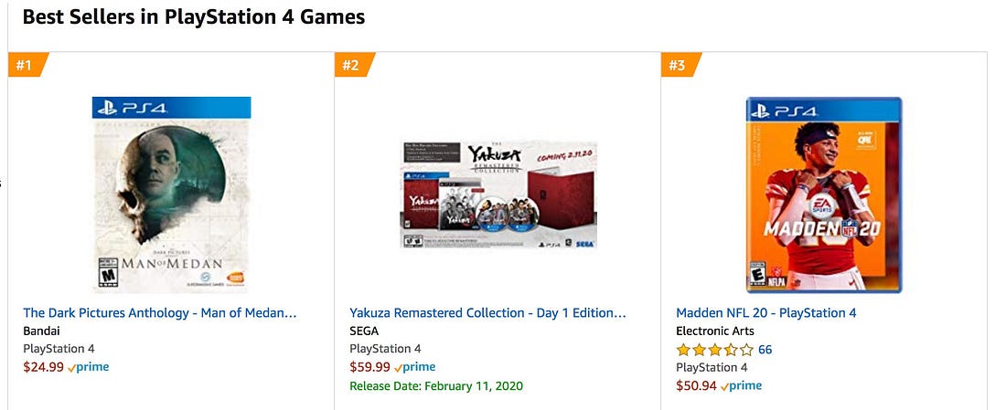Open the Yakuza Remastered Collection title link
This screenshot has height=410, width=1006.
point(487,312)
